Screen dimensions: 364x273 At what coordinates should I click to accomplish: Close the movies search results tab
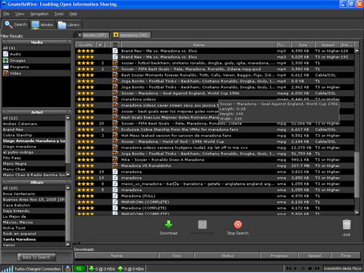click(80, 35)
